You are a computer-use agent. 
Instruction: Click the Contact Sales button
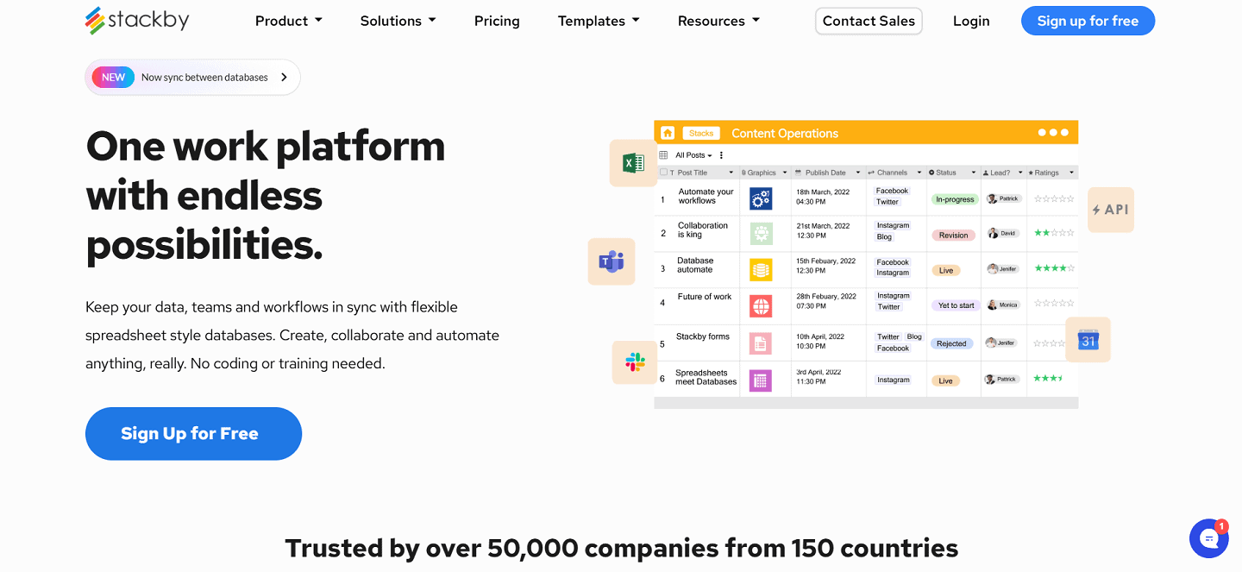(x=869, y=20)
